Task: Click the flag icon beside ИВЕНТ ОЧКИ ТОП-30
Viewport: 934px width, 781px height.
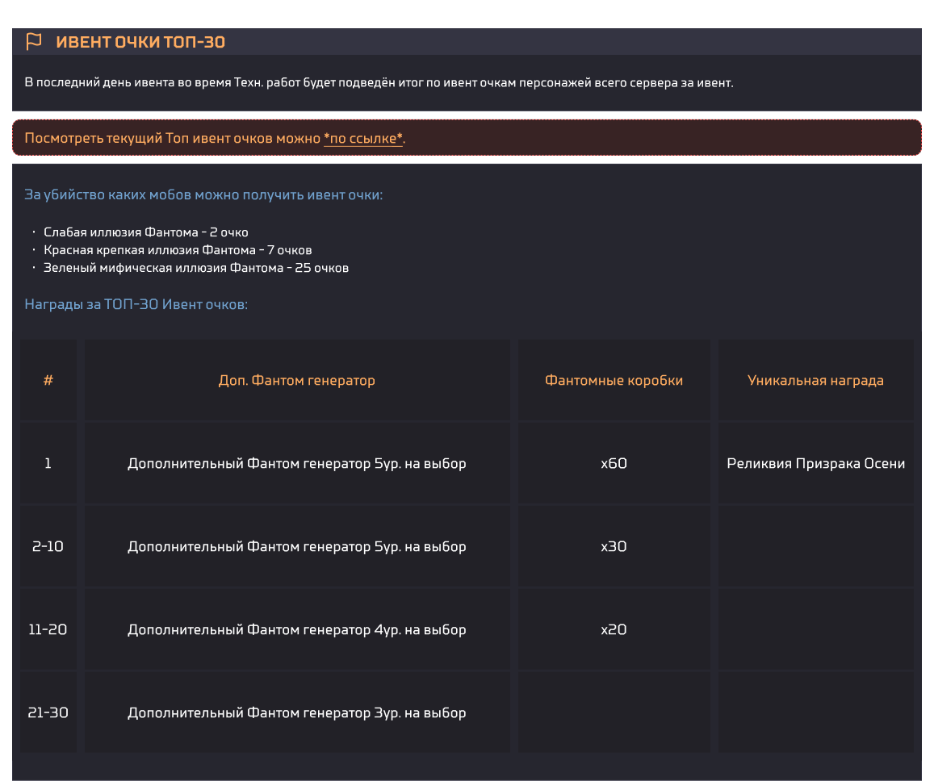Action: tap(34, 42)
